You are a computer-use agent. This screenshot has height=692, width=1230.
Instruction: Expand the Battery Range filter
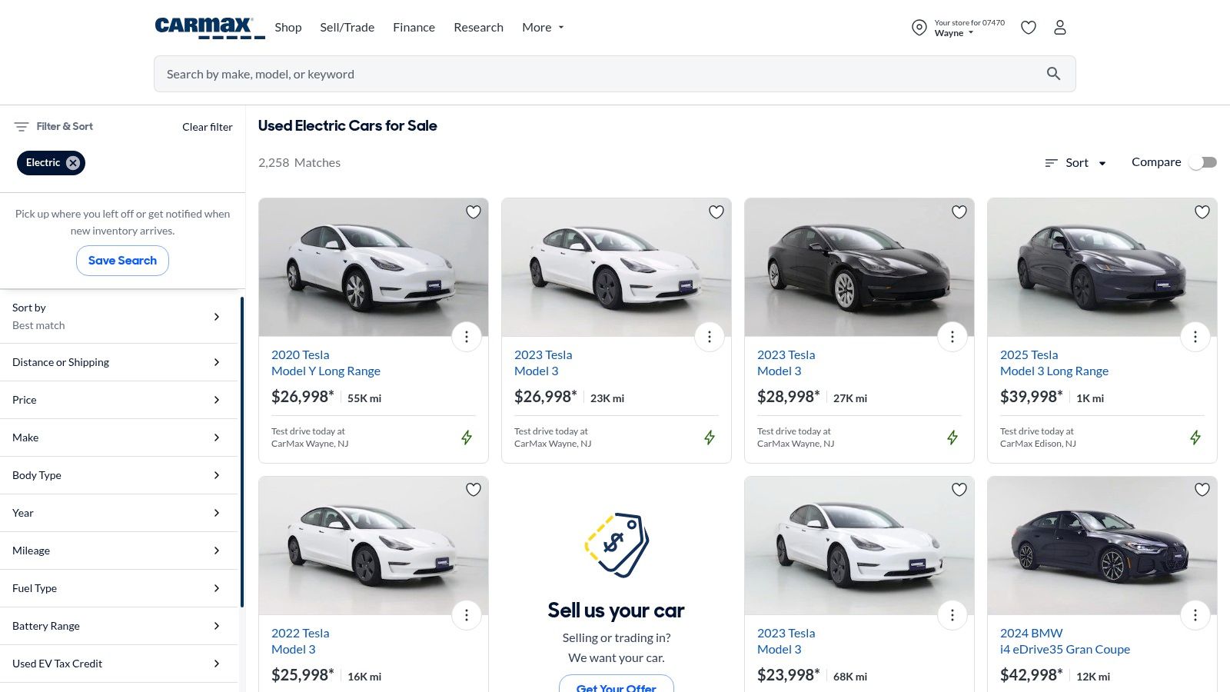click(119, 626)
